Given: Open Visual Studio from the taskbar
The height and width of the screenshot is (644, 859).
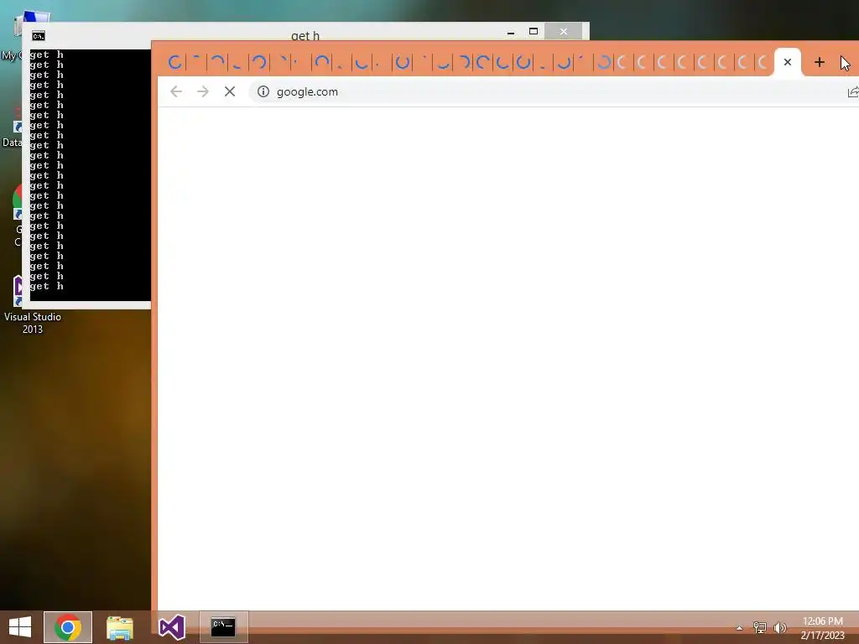Looking at the screenshot, I should [171, 627].
